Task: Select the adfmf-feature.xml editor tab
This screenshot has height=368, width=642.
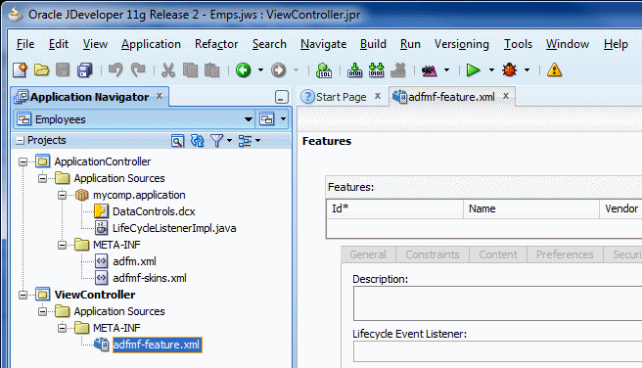Action: click(451, 97)
